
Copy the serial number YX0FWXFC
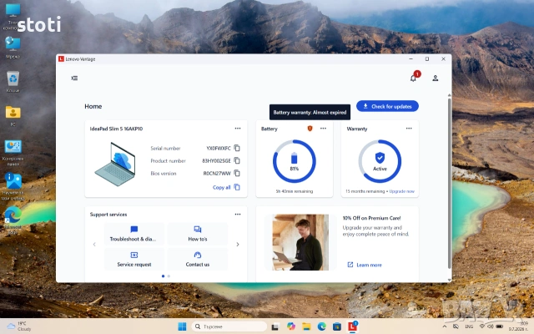237,148
